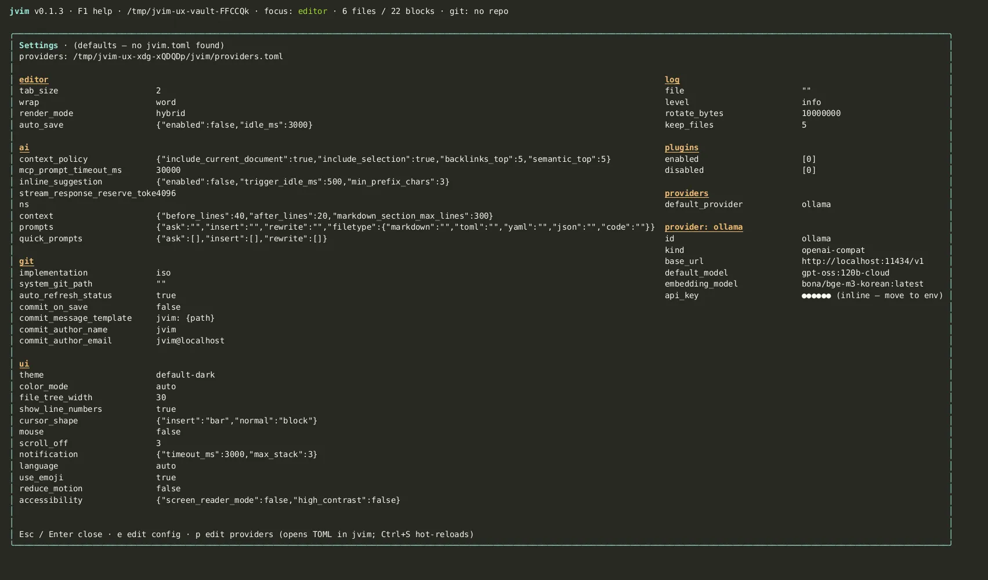Click the 'log' section heading
The height and width of the screenshot is (580, 988).
coord(672,79)
